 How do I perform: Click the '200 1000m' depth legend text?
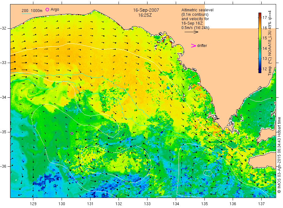[32, 11]
